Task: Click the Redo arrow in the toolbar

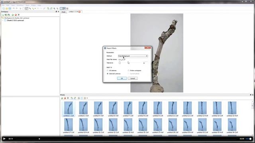Action: 17,8
